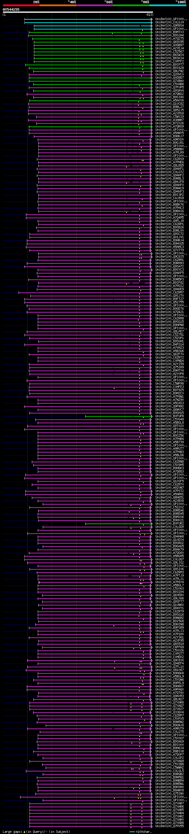Select hit UniRef100_B8BK76
Image resolution: width=189 pixels, height=834 pixels.
pyautogui.click(x=170, y=205)
